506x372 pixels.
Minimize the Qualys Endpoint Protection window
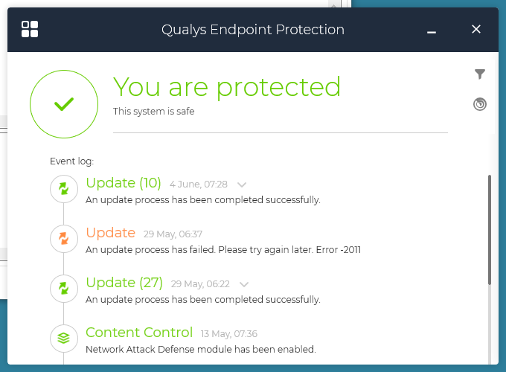click(432, 30)
